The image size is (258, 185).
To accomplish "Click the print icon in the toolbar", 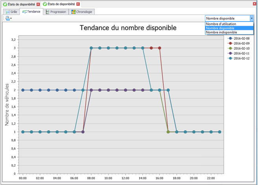I will 7,18.
